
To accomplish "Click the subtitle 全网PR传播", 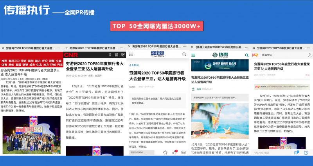I will click(79, 12).
